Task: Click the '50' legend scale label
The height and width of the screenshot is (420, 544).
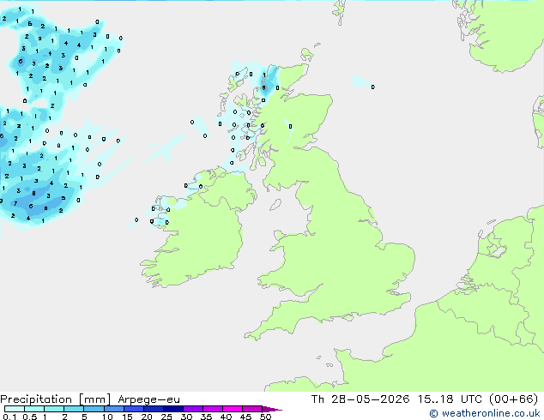Action: pyautogui.click(x=265, y=417)
